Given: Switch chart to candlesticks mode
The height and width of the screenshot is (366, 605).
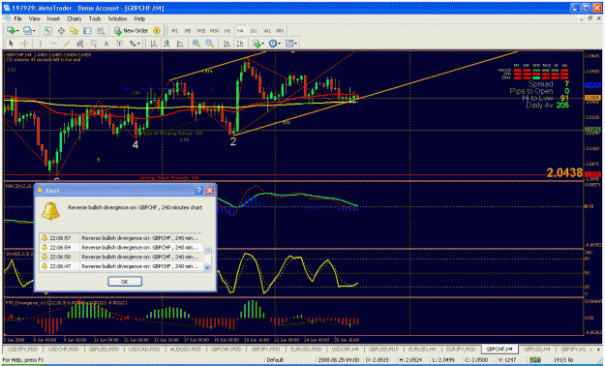Looking at the screenshot, I should tap(166, 44).
